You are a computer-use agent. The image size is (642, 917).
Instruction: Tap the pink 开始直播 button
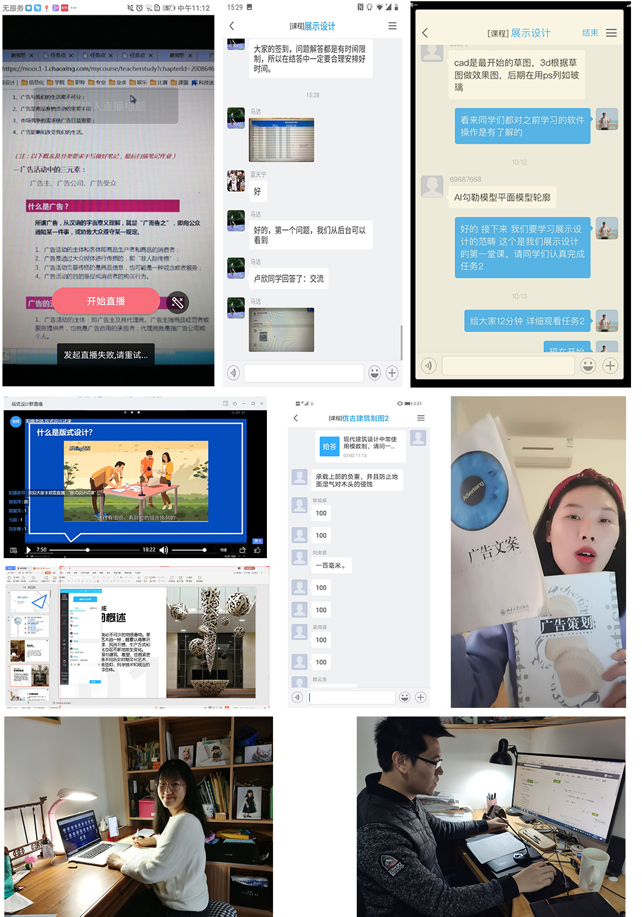click(x=106, y=301)
